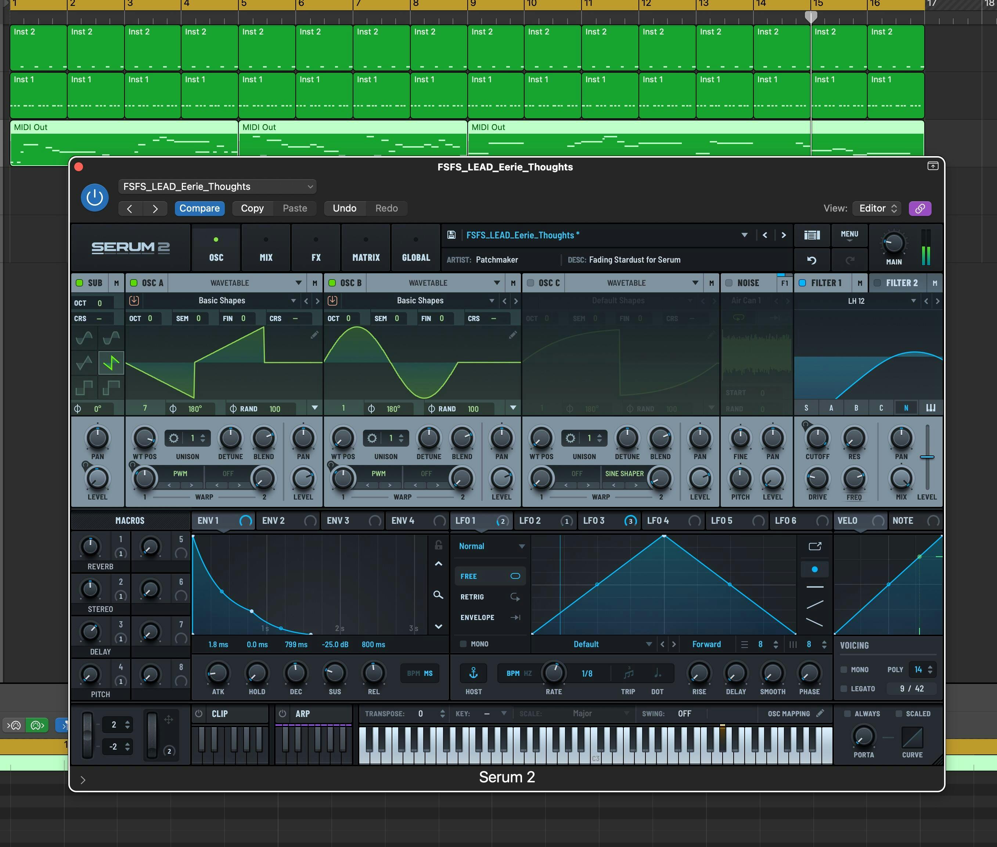Click OSC A wavetable pencil edit icon
The height and width of the screenshot is (847, 997).
point(314,335)
